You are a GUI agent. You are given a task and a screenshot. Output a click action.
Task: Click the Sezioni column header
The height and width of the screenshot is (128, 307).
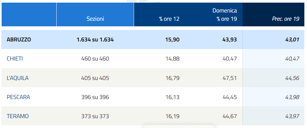(95, 19)
